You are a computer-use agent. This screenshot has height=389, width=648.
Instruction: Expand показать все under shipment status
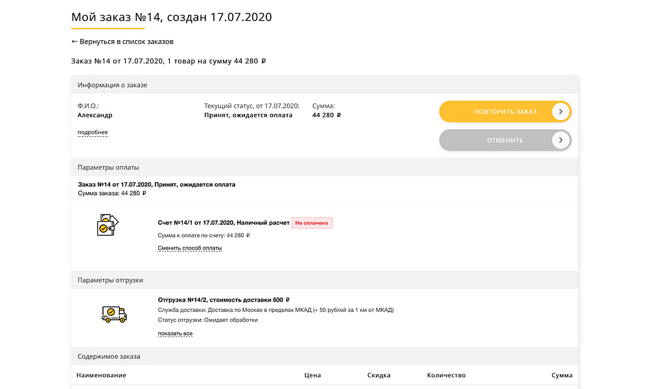pos(174,334)
